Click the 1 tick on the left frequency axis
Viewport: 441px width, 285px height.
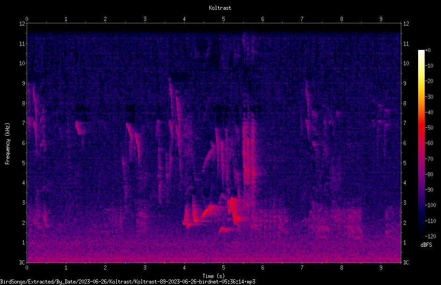click(24, 243)
